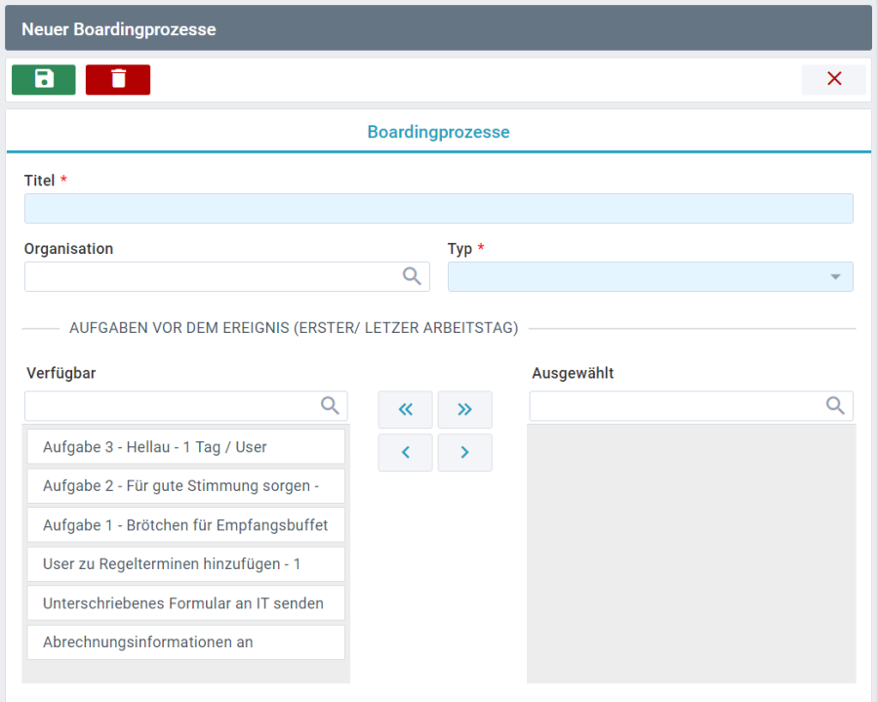Image resolution: width=878 pixels, height=702 pixels.
Task: Click search icon in Ausgewählt filter
Action: pyautogui.click(x=836, y=406)
